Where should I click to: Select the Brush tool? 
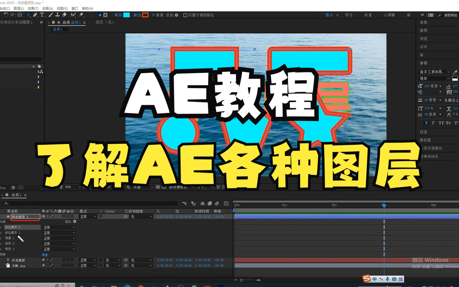tap(50, 15)
